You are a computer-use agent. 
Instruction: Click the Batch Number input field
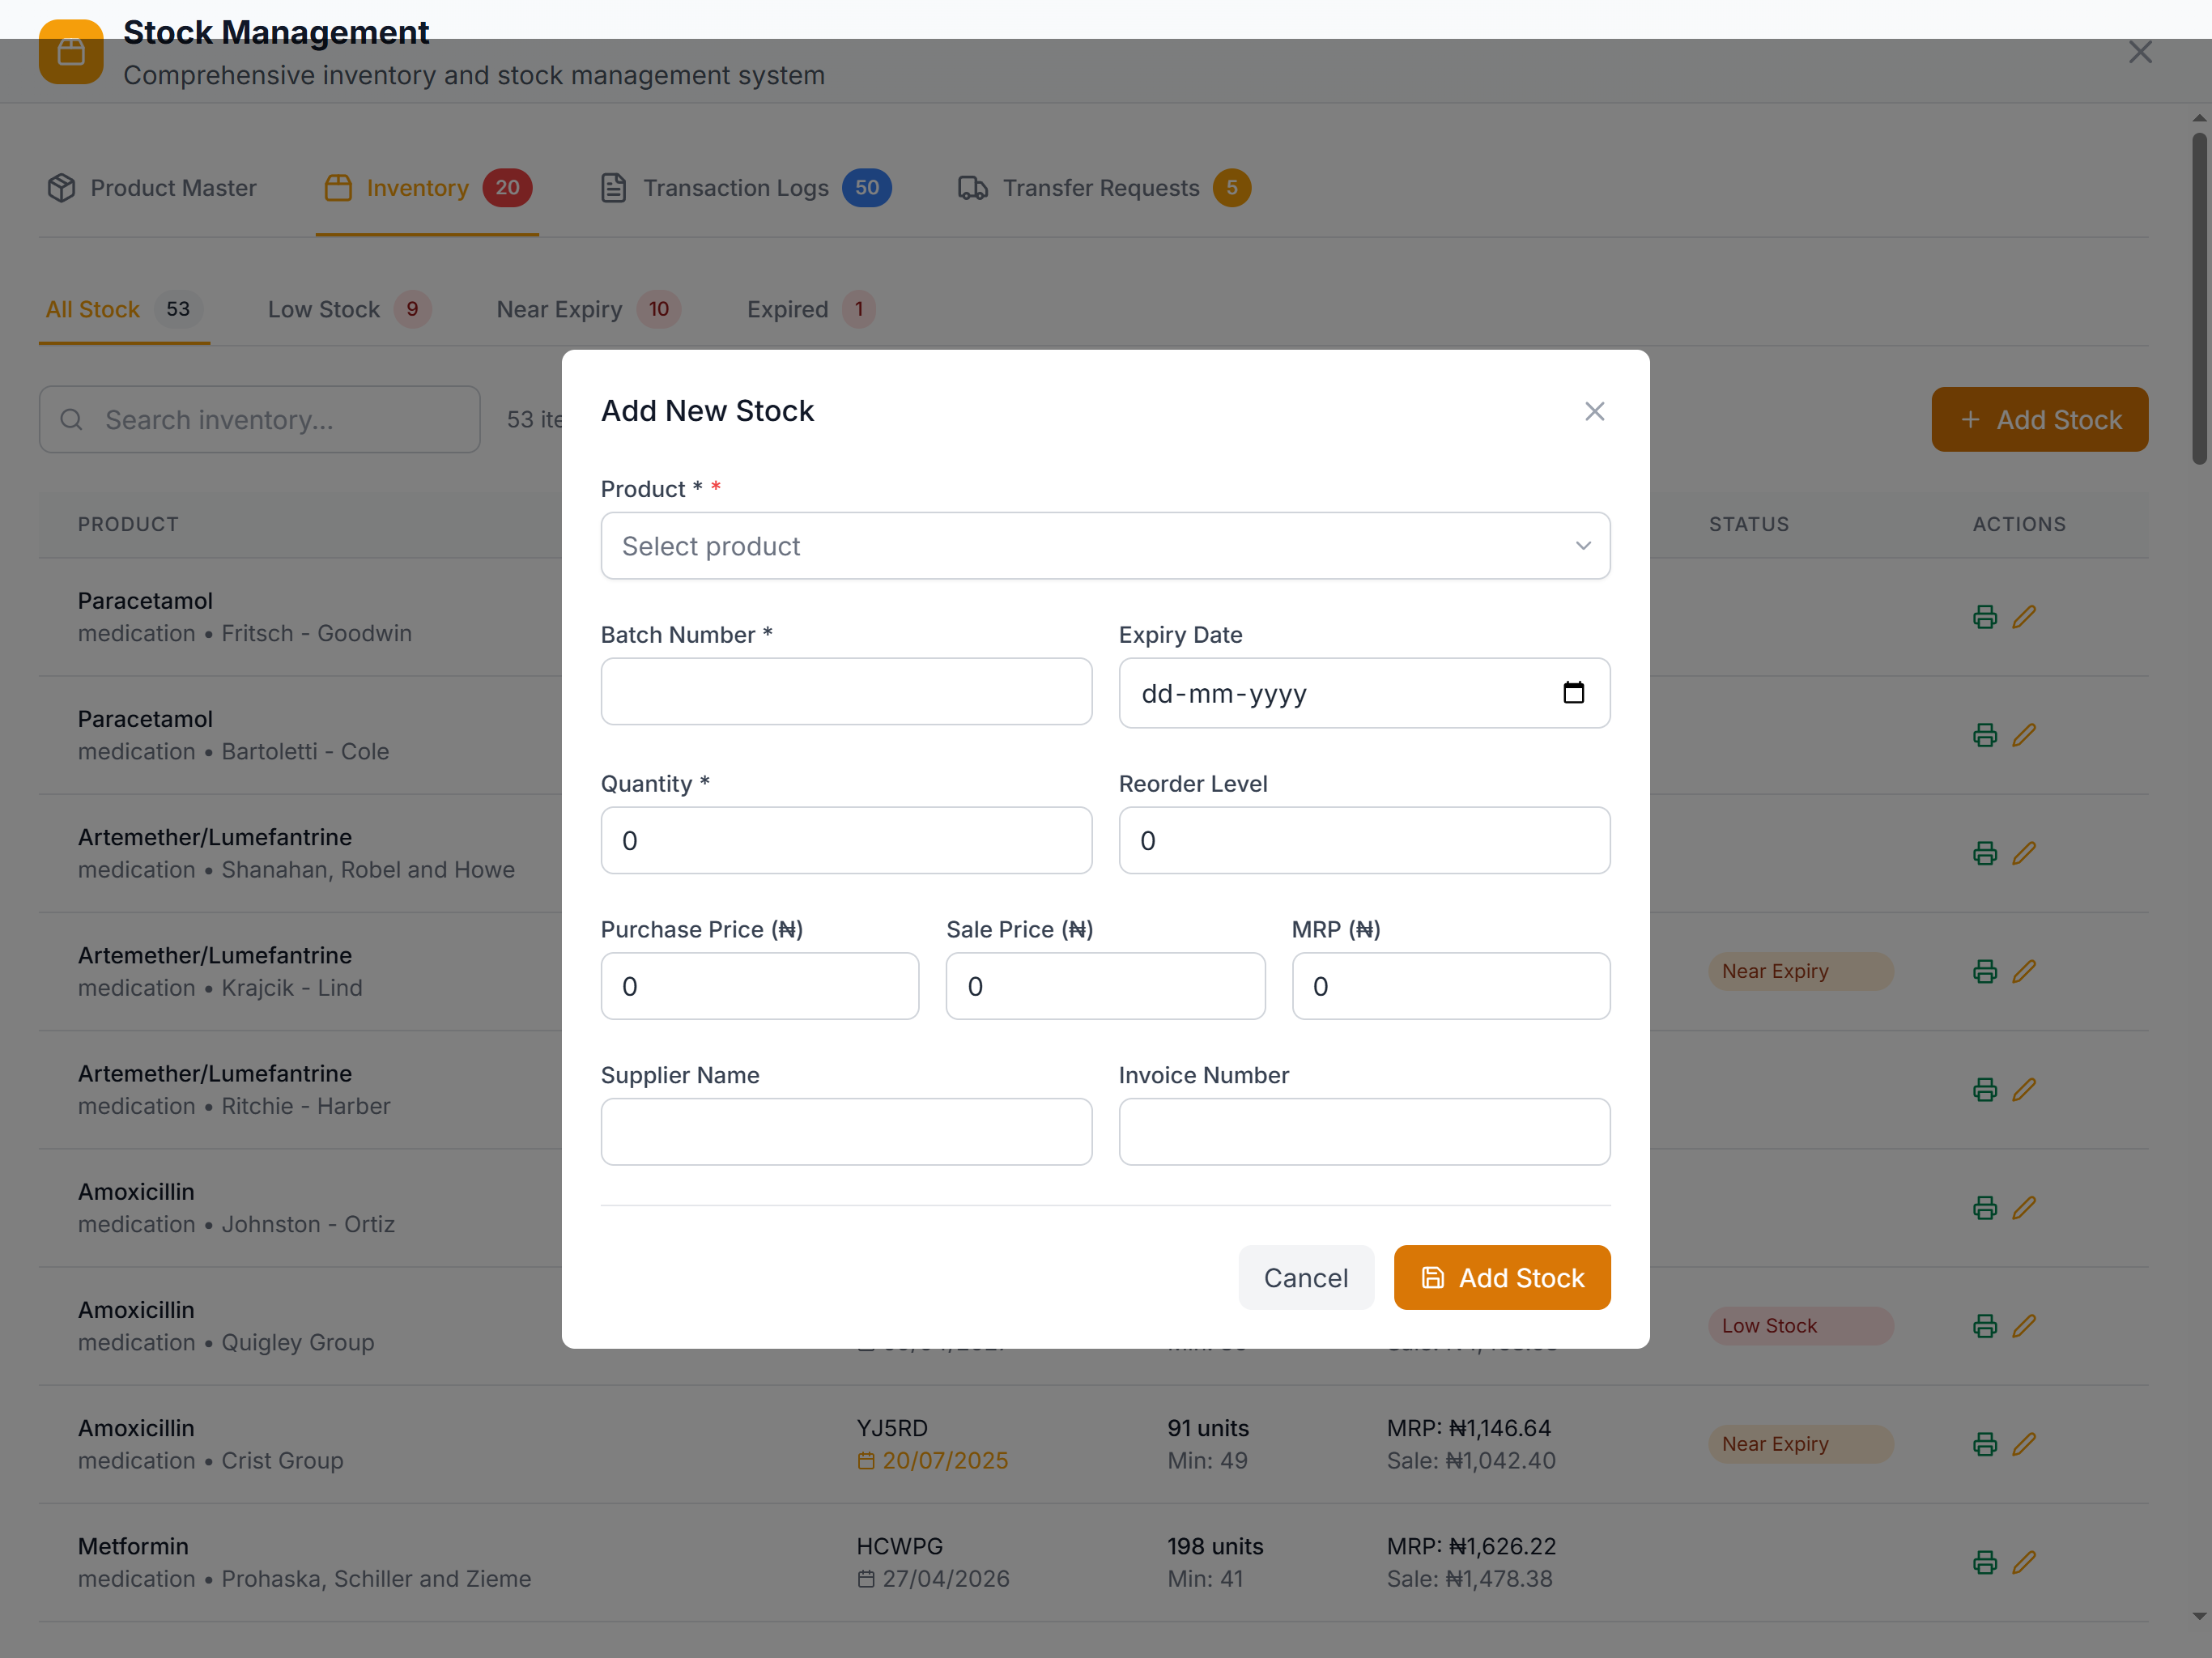[845, 691]
